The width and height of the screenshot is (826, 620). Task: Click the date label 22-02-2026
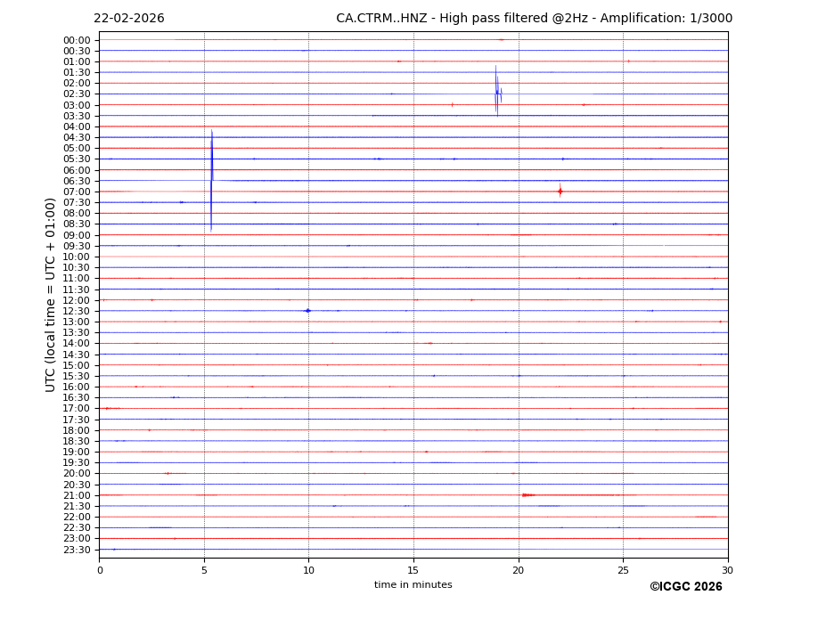tap(129, 19)
